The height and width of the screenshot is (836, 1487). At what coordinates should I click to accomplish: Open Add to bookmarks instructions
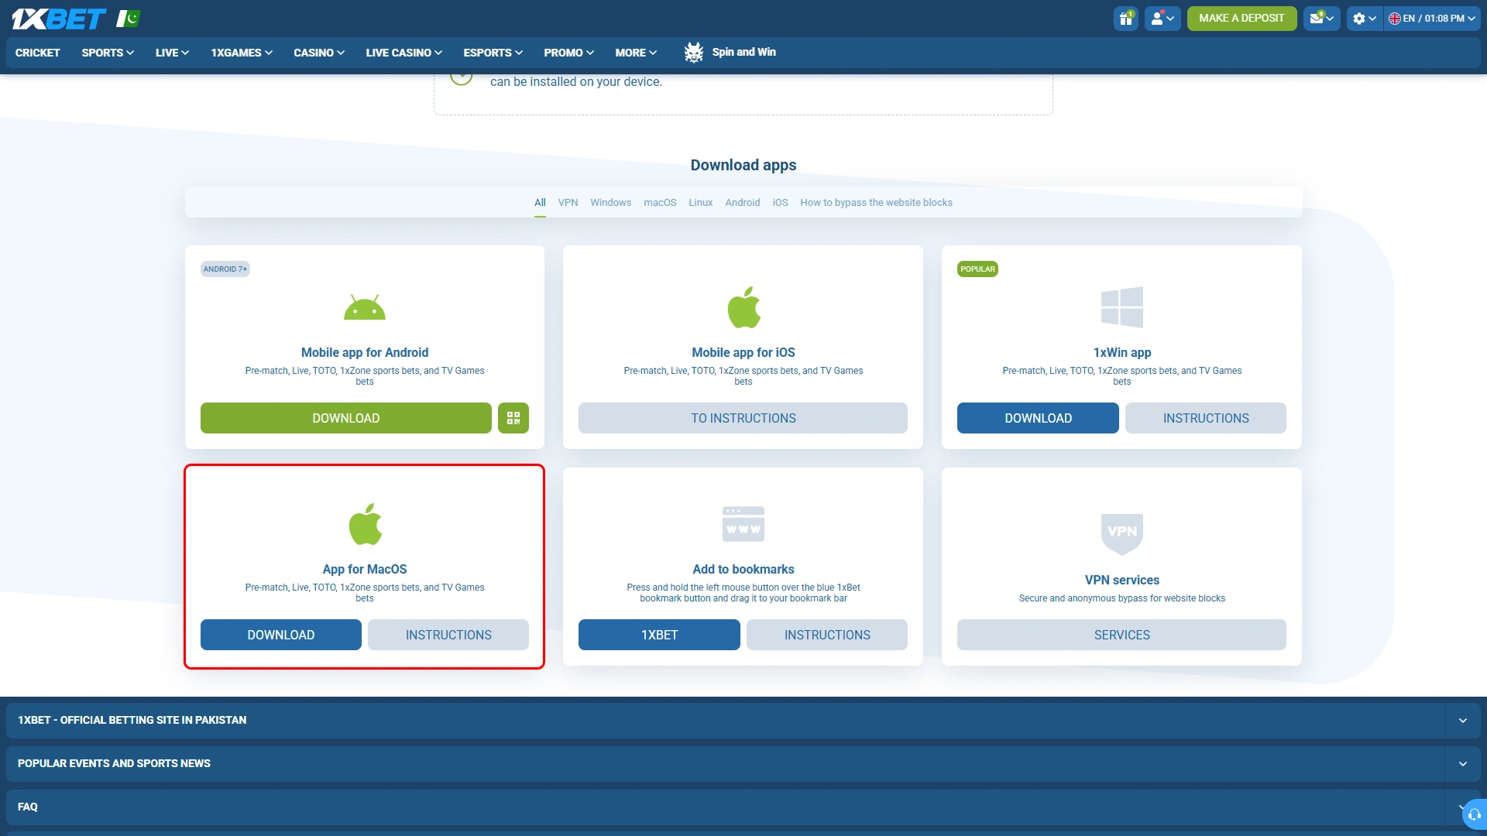(x=827, y=635)
